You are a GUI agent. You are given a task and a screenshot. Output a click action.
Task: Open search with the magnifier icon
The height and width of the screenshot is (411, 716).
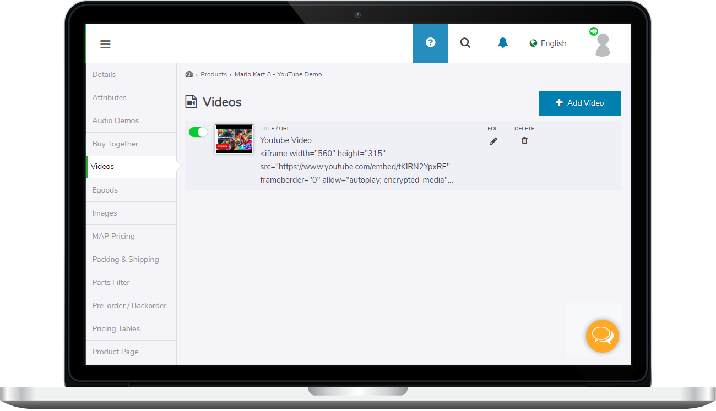point(465,43)
